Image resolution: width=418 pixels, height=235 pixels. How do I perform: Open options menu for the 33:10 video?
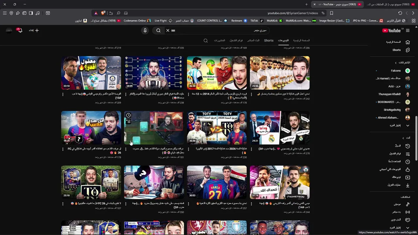(x=63, y=94)
